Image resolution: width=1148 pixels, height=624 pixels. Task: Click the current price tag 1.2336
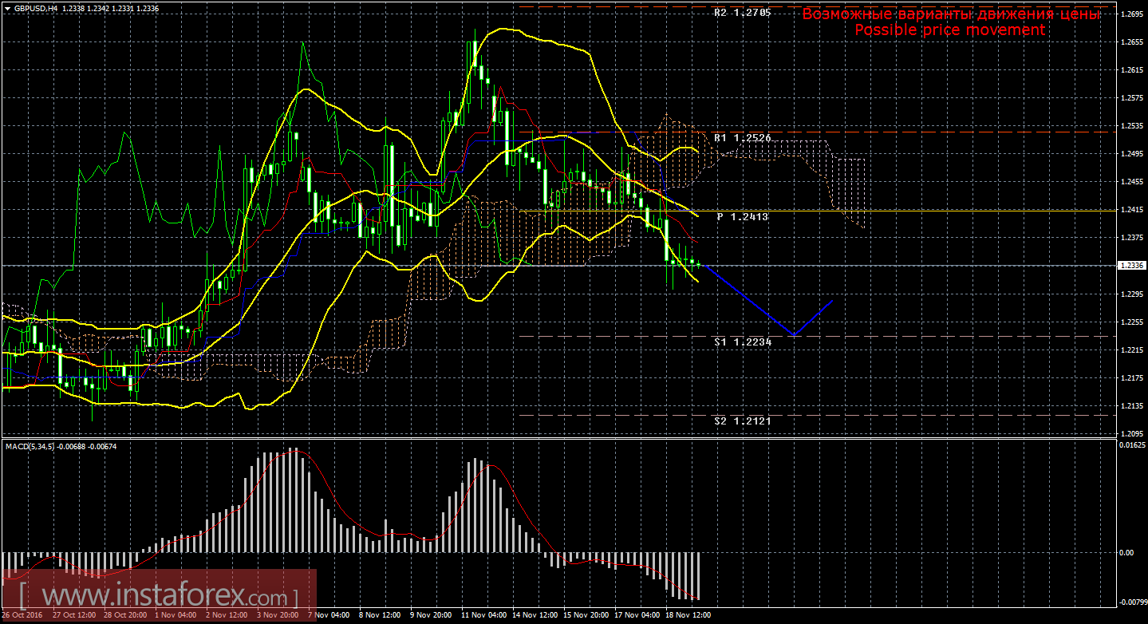pyautogui.click(x=1132, y=265)
